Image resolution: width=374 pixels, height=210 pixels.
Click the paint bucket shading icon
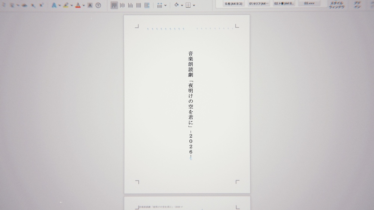177,5
